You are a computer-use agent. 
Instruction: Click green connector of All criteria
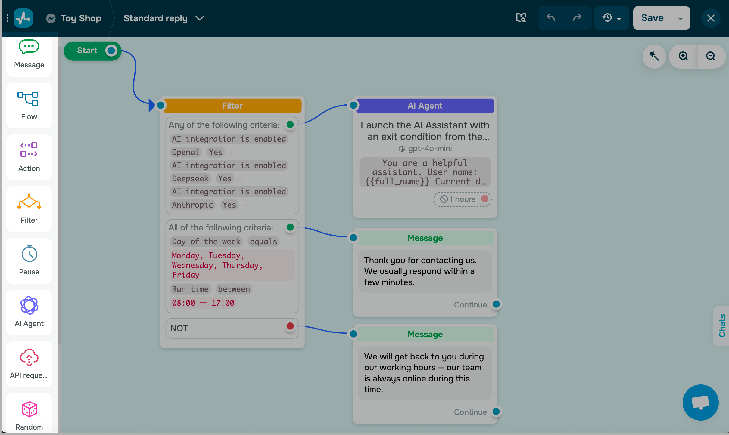(290, 227)
